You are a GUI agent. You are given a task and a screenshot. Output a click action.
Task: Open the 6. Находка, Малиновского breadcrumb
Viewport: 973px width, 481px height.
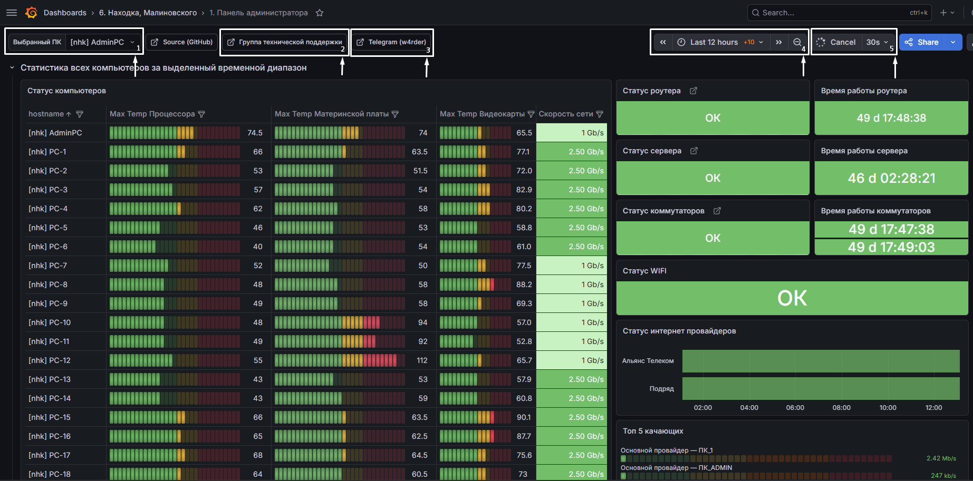coord(148,13)
